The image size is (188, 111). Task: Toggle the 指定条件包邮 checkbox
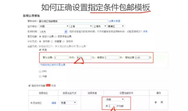pyautogui.click(x=29, y=86)
